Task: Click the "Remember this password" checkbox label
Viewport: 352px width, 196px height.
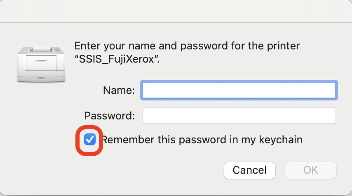Action: pos(202,140)
